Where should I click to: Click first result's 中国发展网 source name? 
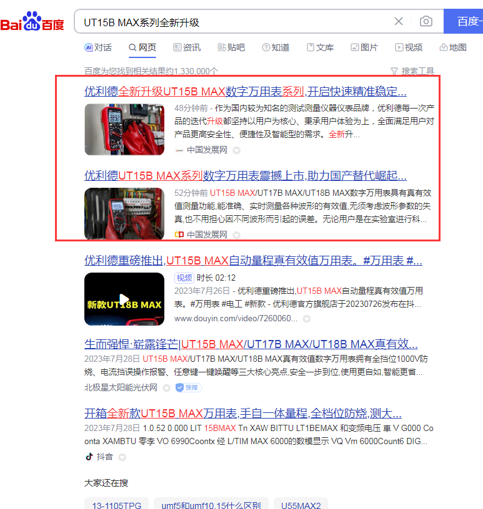(x=207, y=150)
